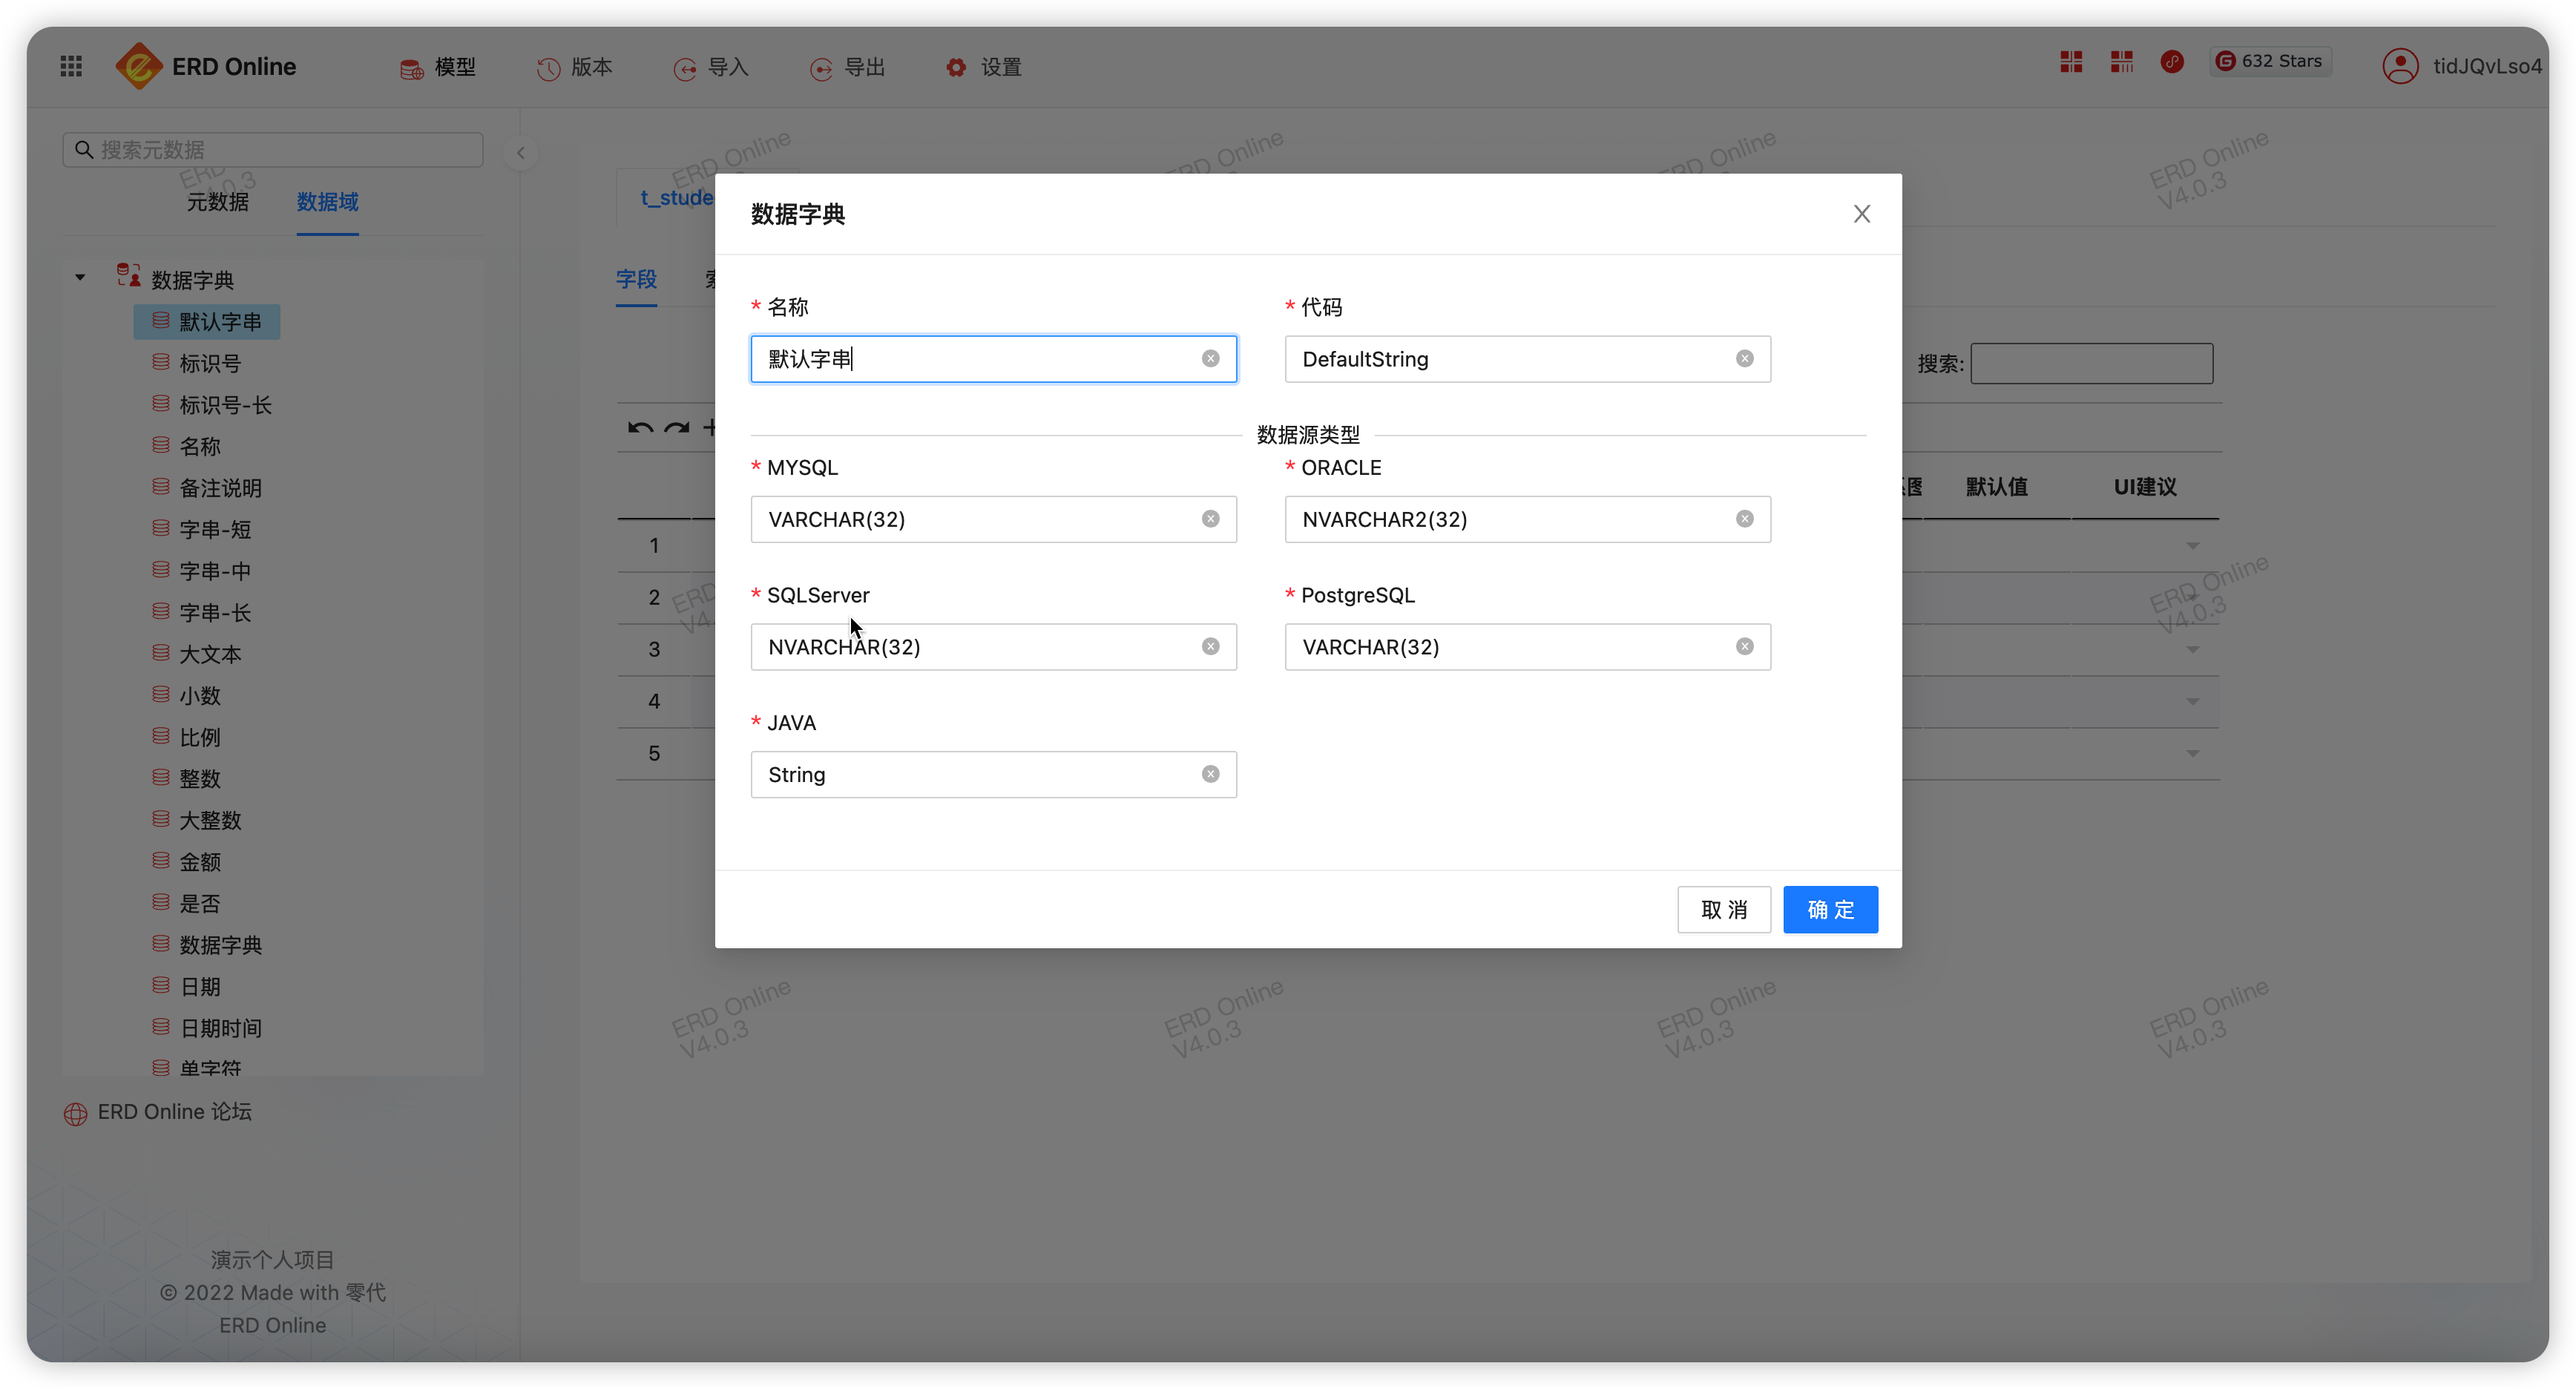Screen dimensions: 2576x1389
Task: Click the MYSQL type input
Action: (993, 519)
